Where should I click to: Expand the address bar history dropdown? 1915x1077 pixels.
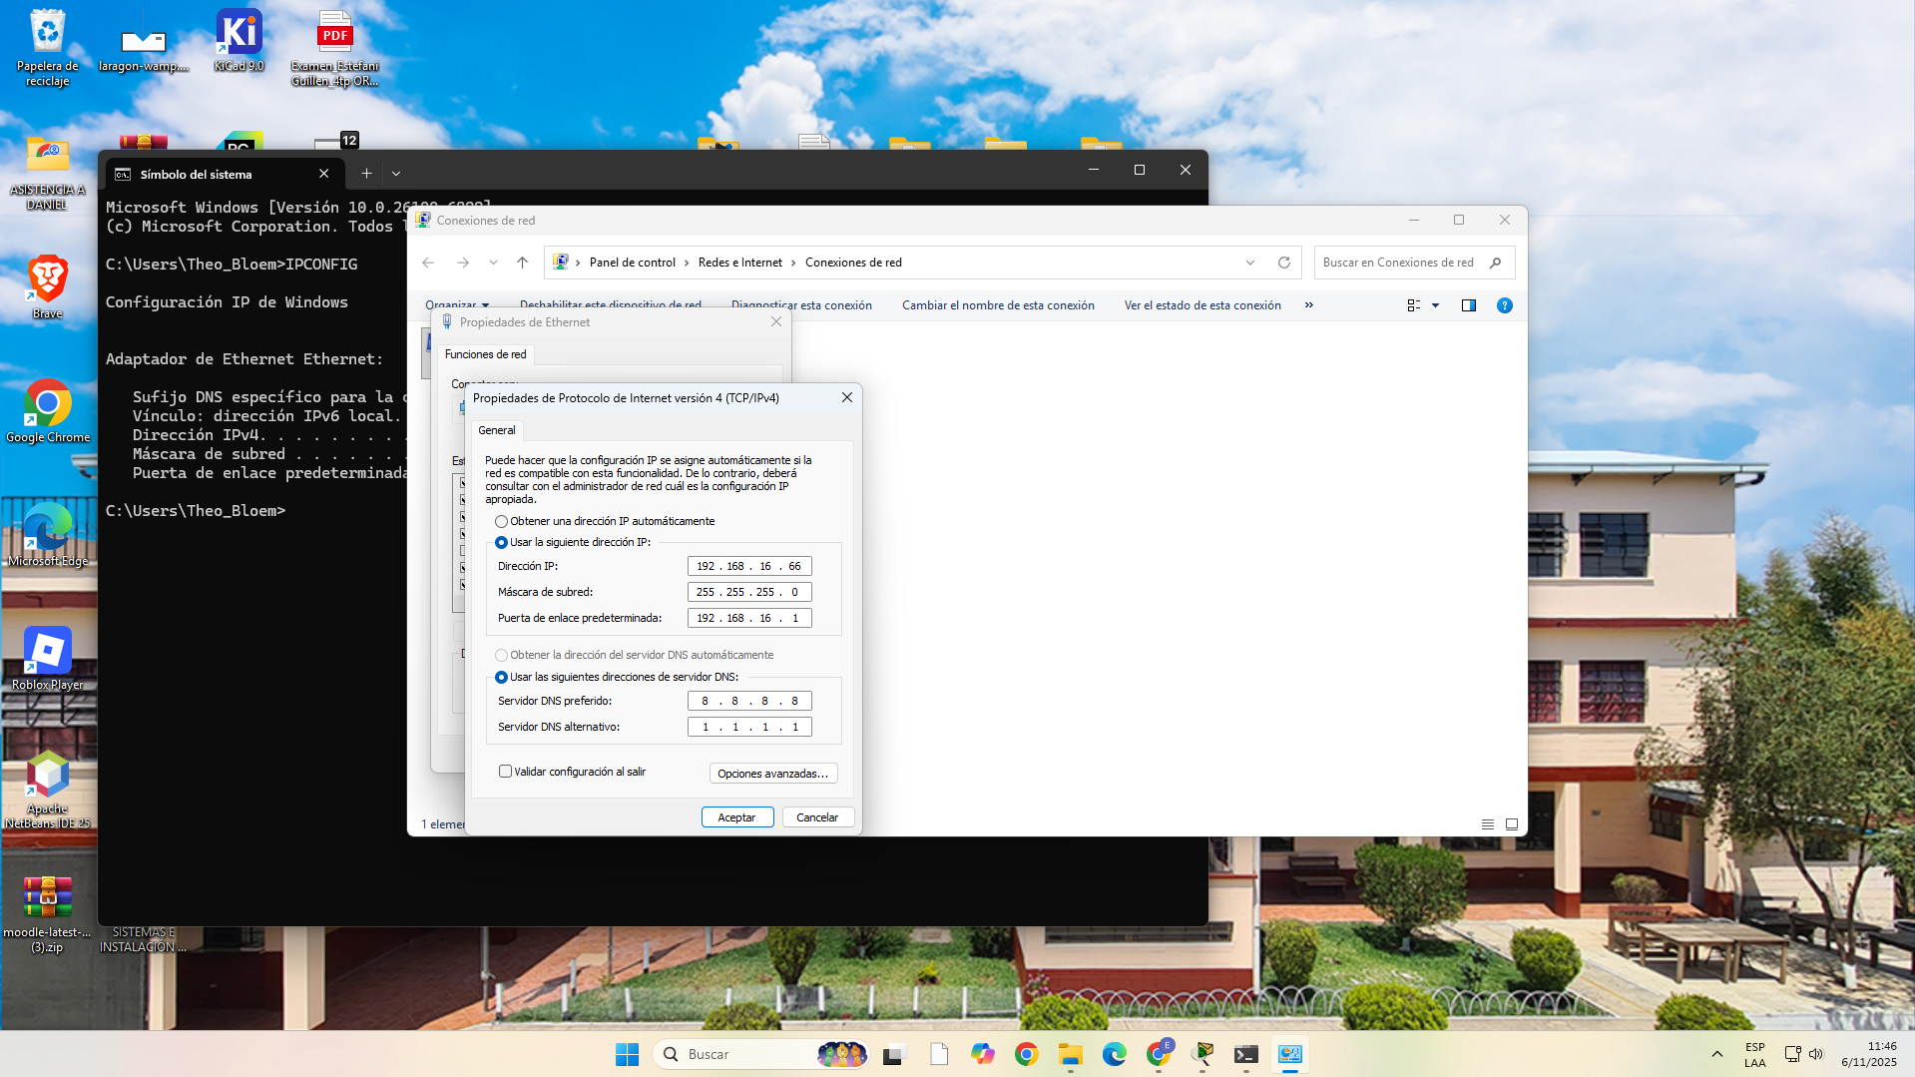coord(1250,262)
